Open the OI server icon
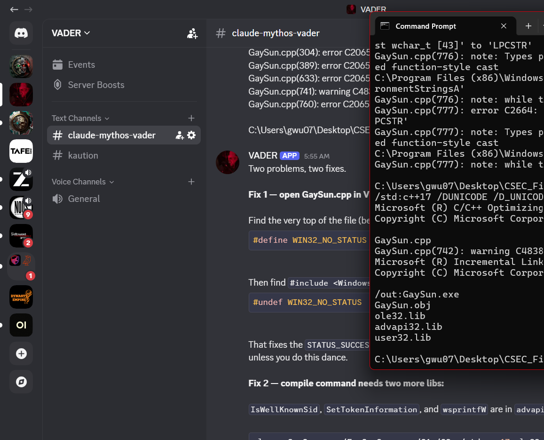Viewport: 544px width, 440px height. click(21, 325)
